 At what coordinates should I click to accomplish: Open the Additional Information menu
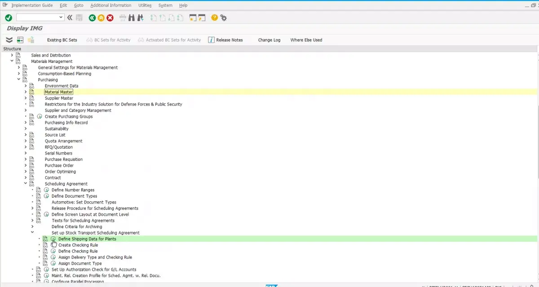point(111,5)
